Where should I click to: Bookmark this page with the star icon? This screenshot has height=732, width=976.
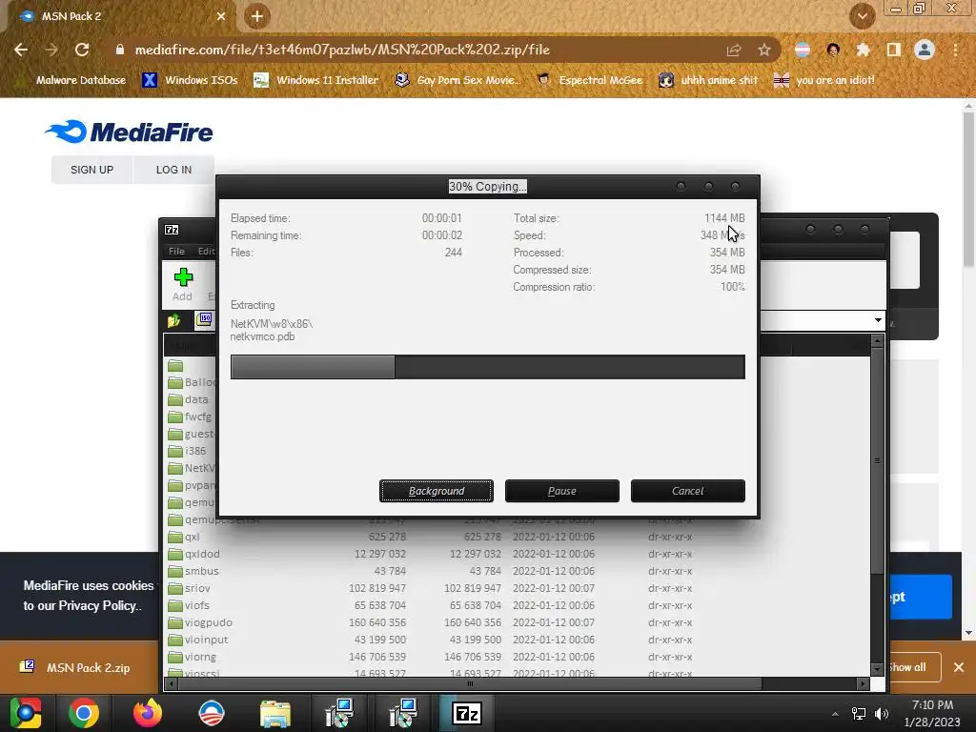[x=764, y=50]
